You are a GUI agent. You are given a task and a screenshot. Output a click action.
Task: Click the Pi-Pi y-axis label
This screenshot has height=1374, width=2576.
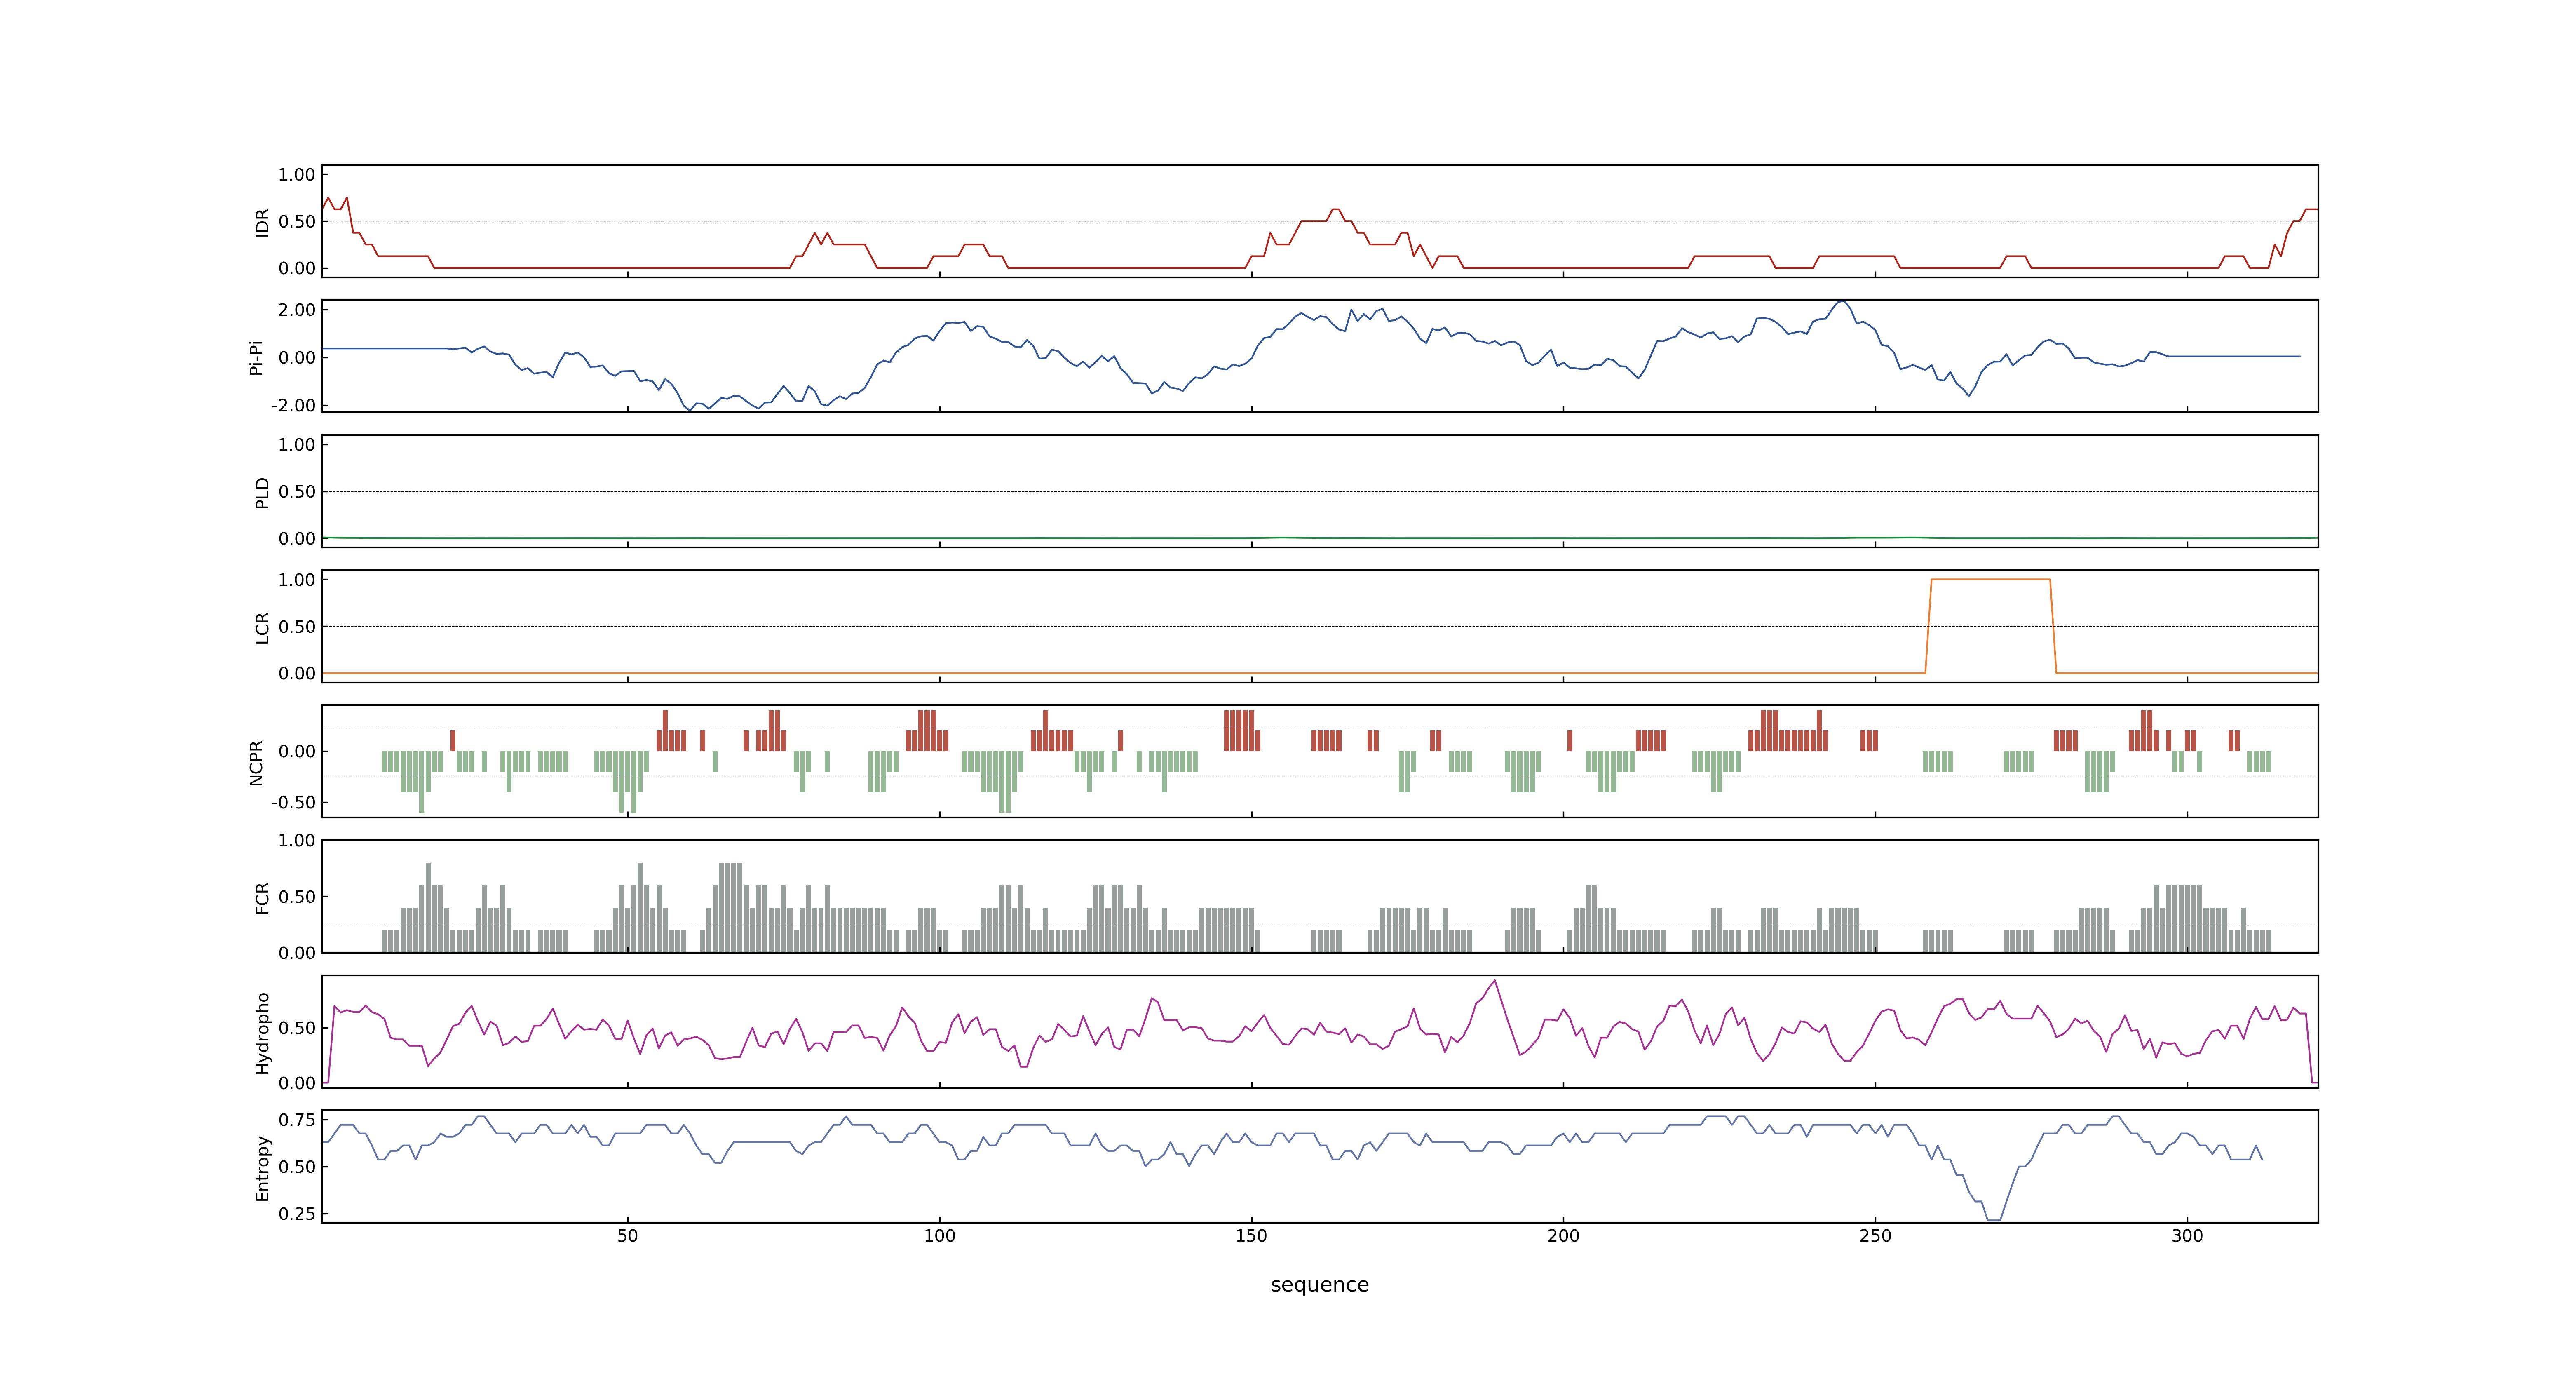[256, 357]
